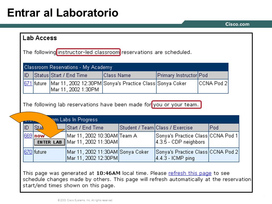Click '4.4.3 - ICMP ping' exercise text

point(175,158)
